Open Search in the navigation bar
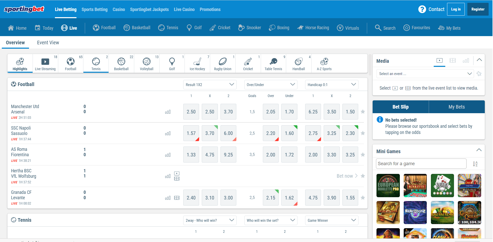Screen dimensions: 493x242 coord(385,28)
